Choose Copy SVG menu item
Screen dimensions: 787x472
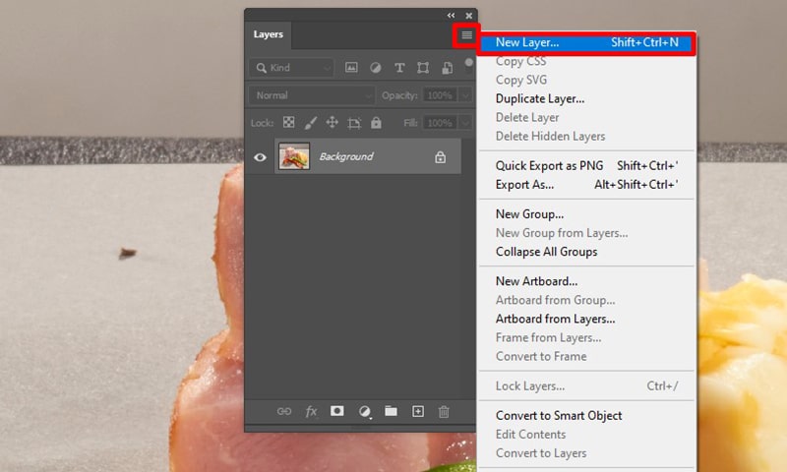click(586, 80)
